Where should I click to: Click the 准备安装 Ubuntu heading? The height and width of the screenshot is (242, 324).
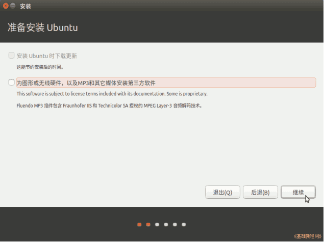pos(43,28)
